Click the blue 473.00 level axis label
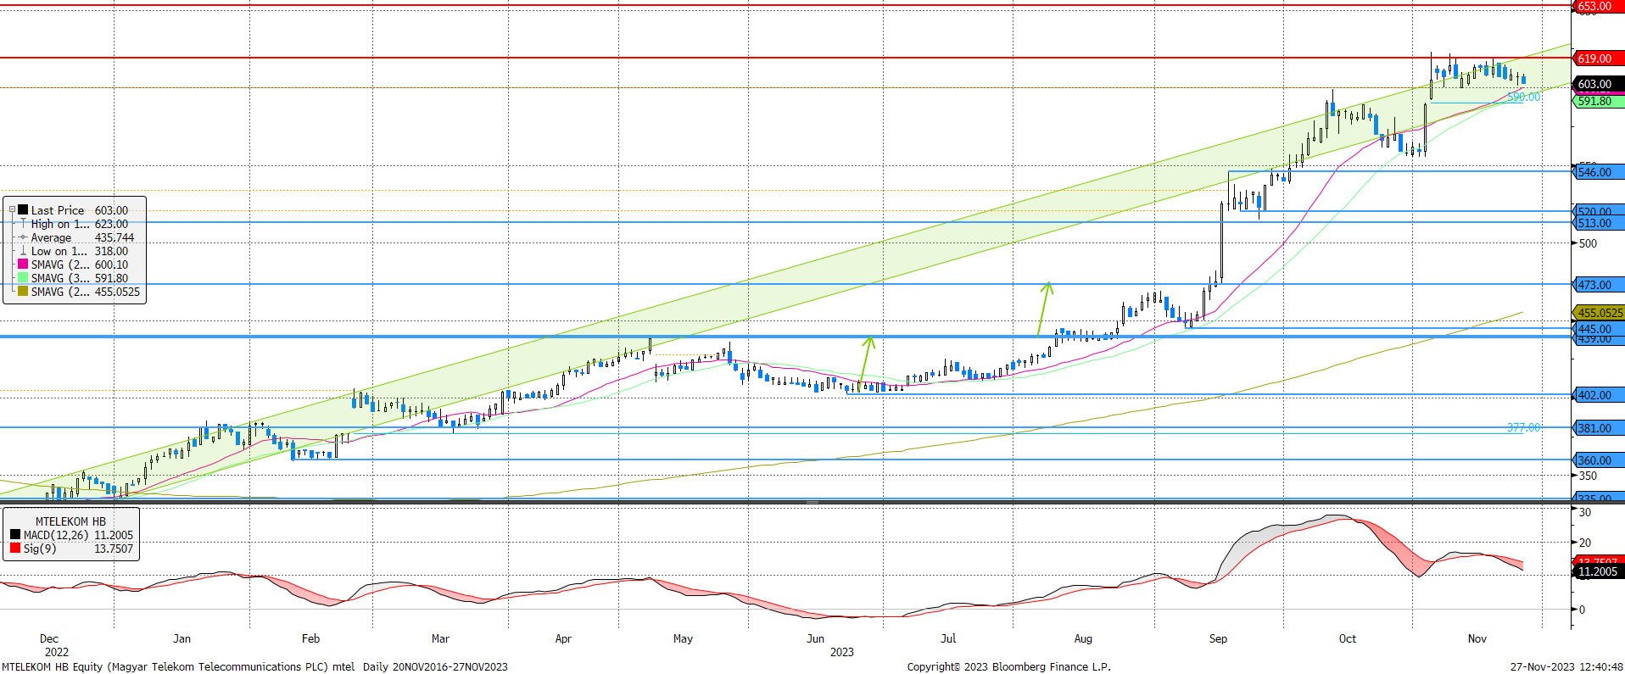Viewport: 1625px width, 674px height. pos(1598,285)
